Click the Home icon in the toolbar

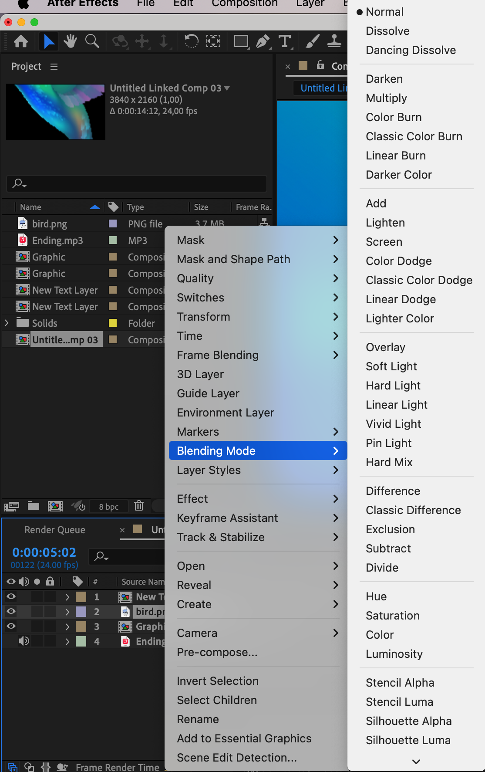coord(21,41)
